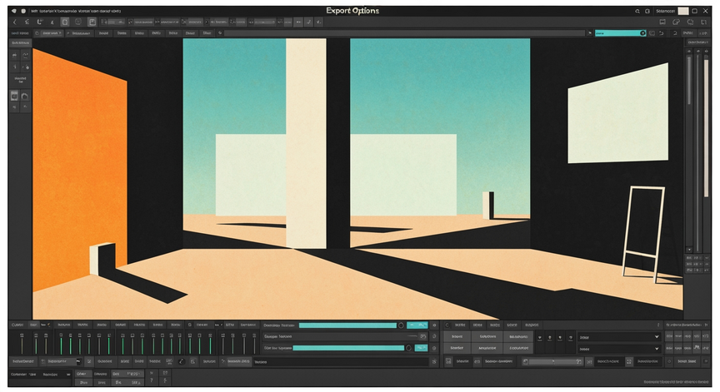This screenshot has height=392, width=720.
Task: Select the highlighted square tool in the top toolbar
Action: coord(65,22)
